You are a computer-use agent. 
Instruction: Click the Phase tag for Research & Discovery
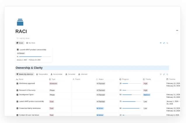point(52,90)
